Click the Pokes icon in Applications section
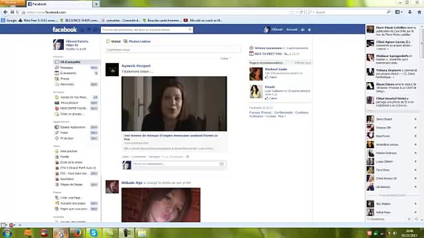 [x=57, y=133]
